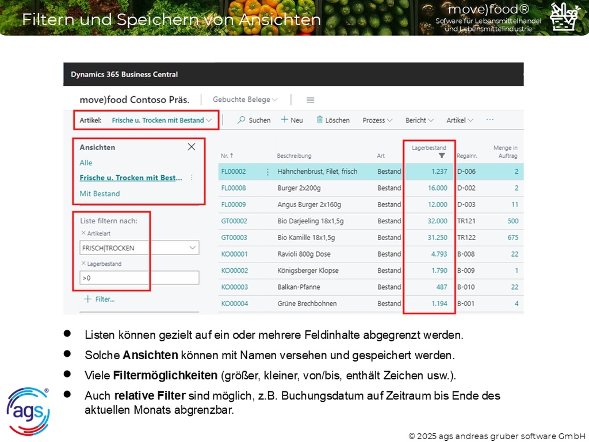Click the Neu button label

(x=297, y=120)
